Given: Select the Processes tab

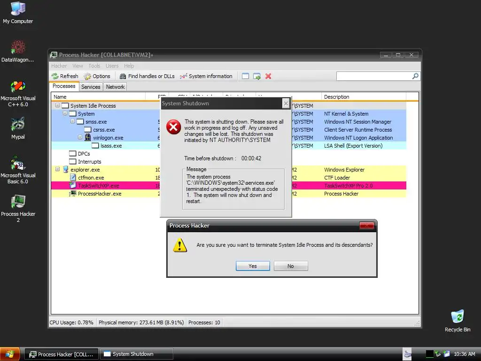Looking at the screenshot, I should 64,86.
